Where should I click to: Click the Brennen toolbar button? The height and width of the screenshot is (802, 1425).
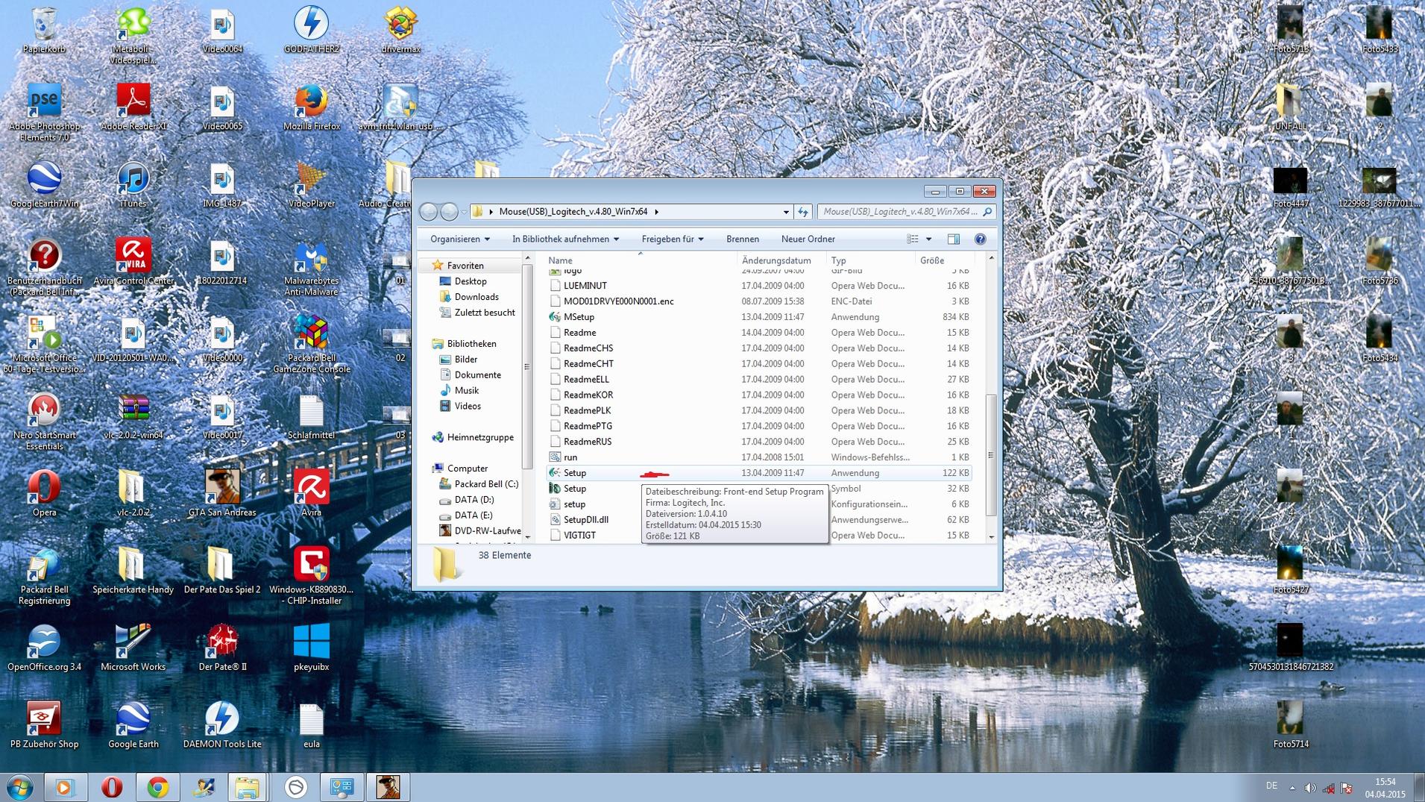click(x=742, y=239)
